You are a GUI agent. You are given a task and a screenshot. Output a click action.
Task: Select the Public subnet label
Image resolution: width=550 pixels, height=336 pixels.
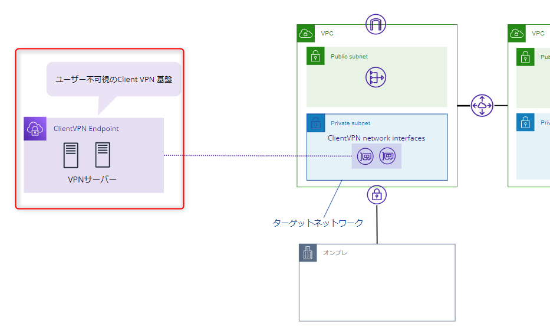click(350, 57)
